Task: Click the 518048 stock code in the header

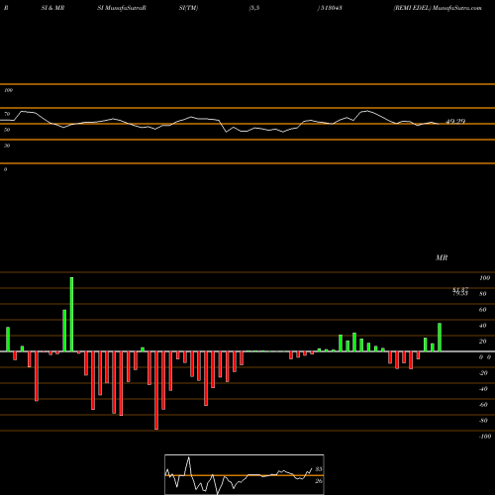Action: pos(331,8)
